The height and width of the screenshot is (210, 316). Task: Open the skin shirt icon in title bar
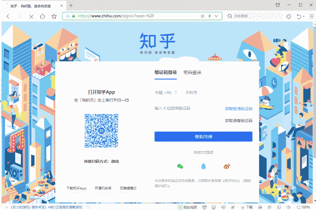278,5
